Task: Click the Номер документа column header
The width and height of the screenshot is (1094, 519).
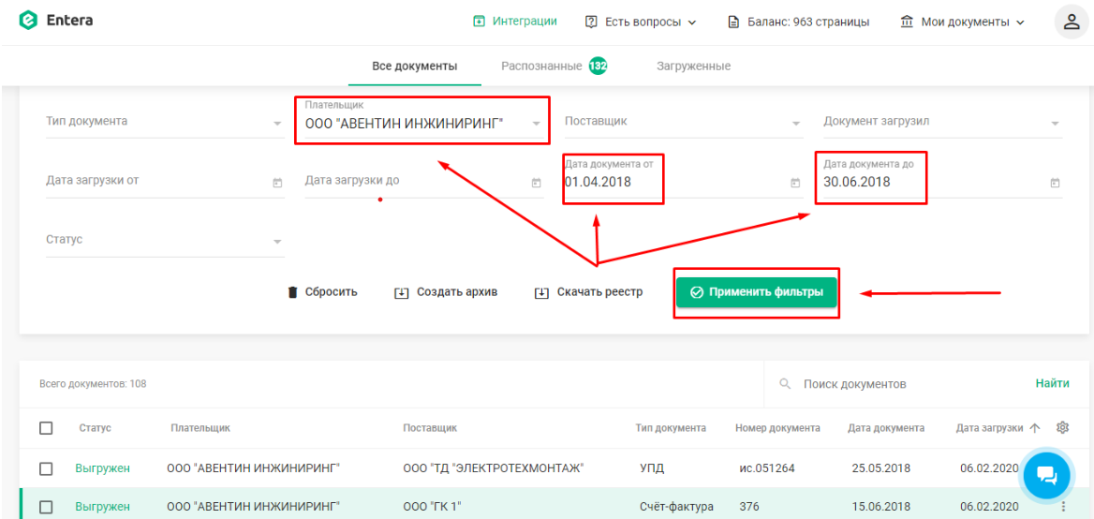Action: tap(777, 427)
